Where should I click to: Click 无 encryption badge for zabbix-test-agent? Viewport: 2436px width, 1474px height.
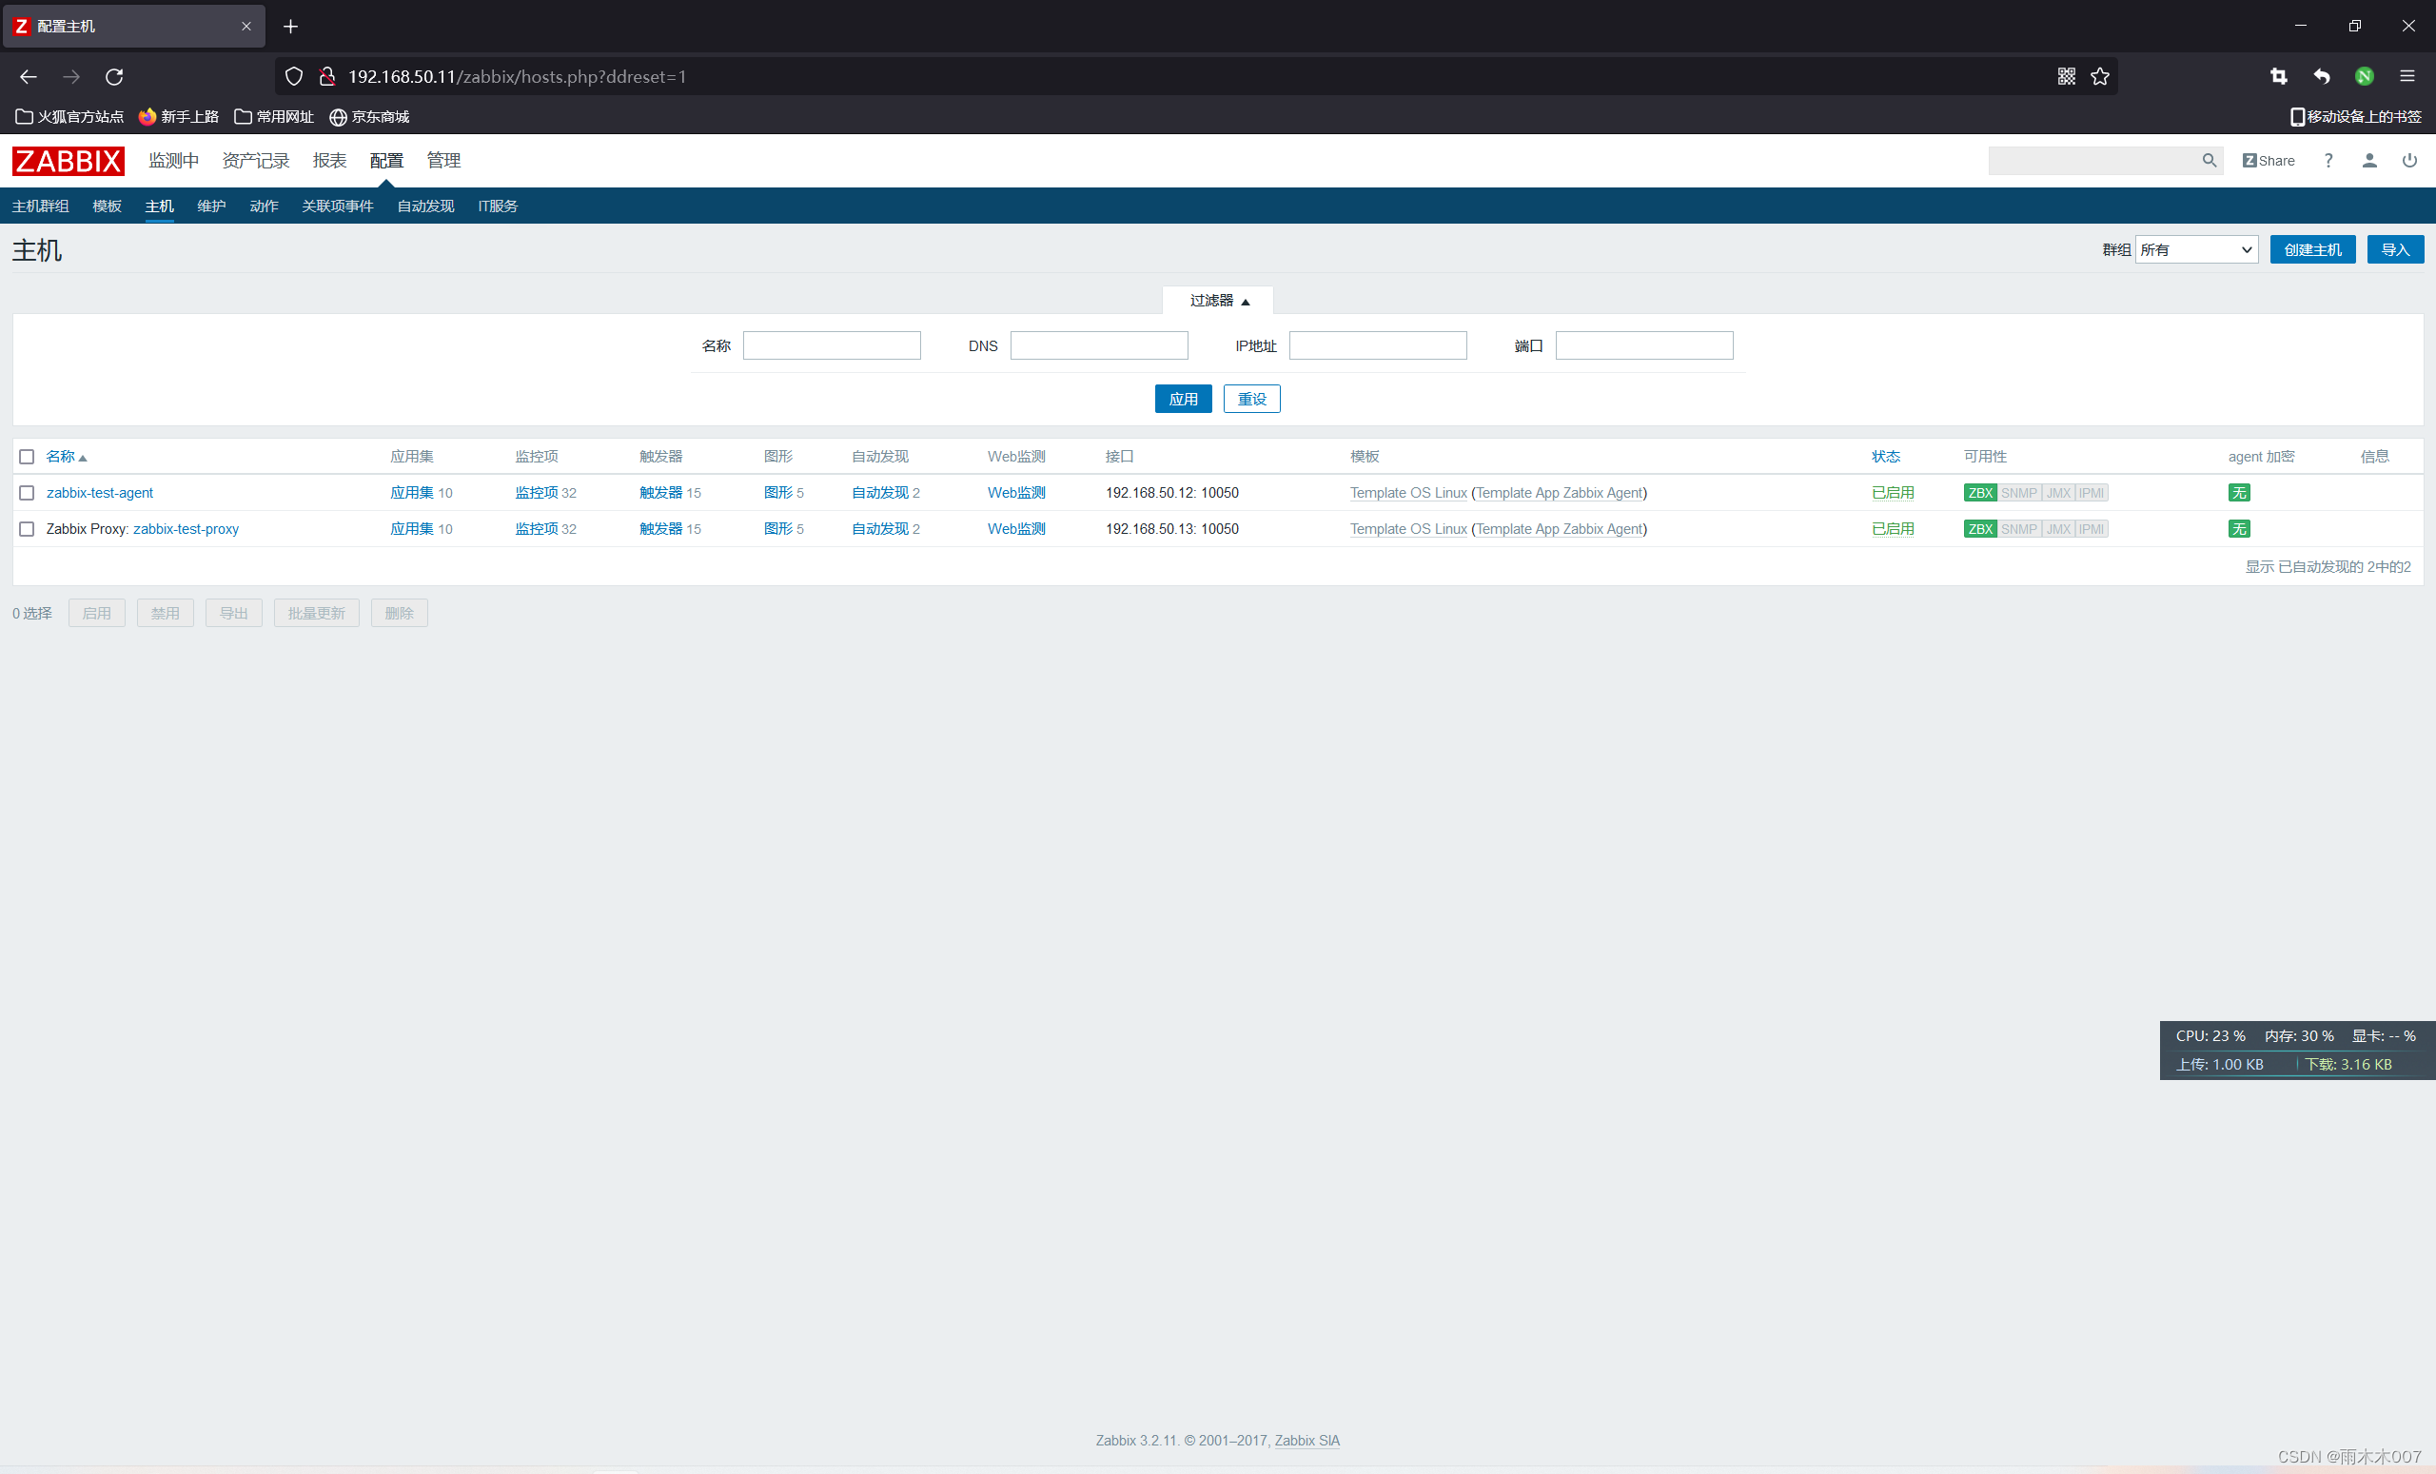coord(2239,492)
